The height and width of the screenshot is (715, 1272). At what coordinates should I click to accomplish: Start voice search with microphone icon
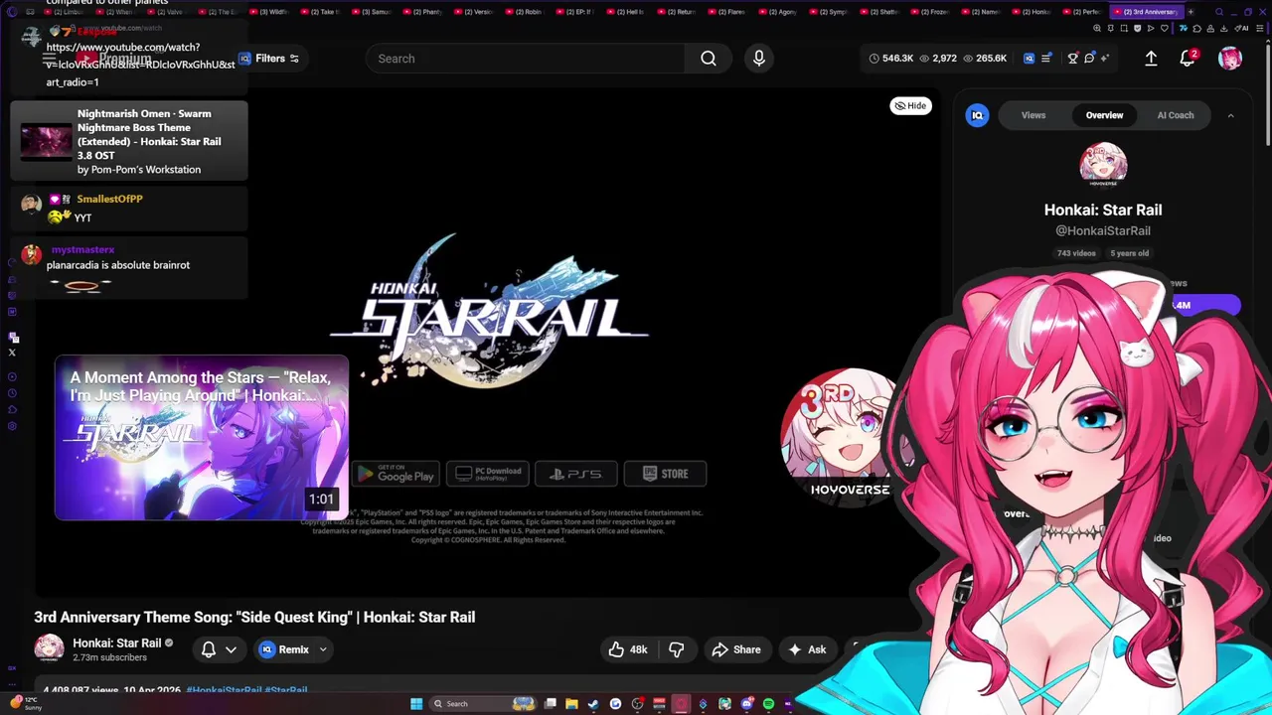tap(759, 59)
